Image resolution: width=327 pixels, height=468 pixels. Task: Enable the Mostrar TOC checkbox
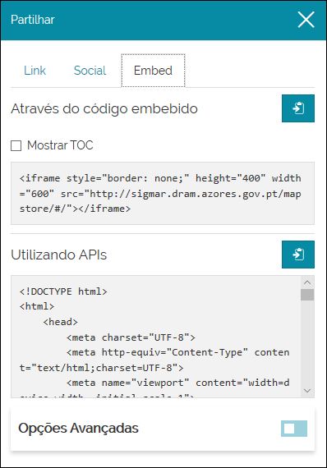pyautogui.click(x=16, y=145)
